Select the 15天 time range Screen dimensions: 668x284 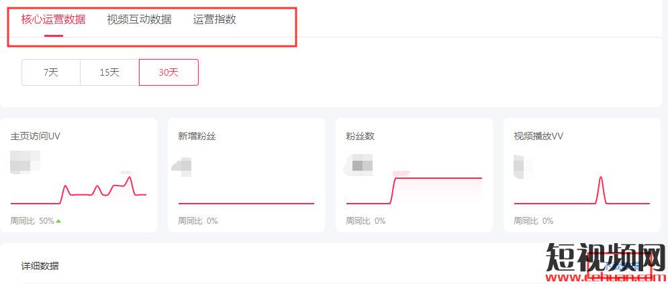coord(109,72)
